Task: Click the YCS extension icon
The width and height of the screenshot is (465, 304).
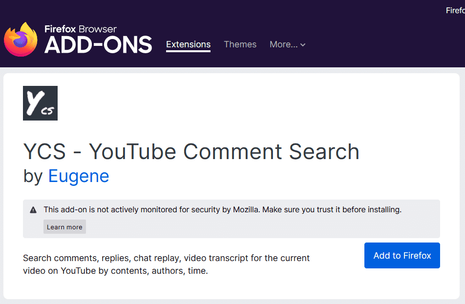Action: [40, 103]
